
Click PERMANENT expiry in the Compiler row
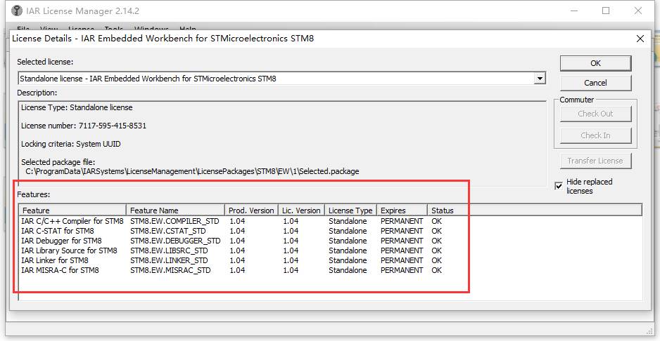pyautogui.click(x=402, y=221)
